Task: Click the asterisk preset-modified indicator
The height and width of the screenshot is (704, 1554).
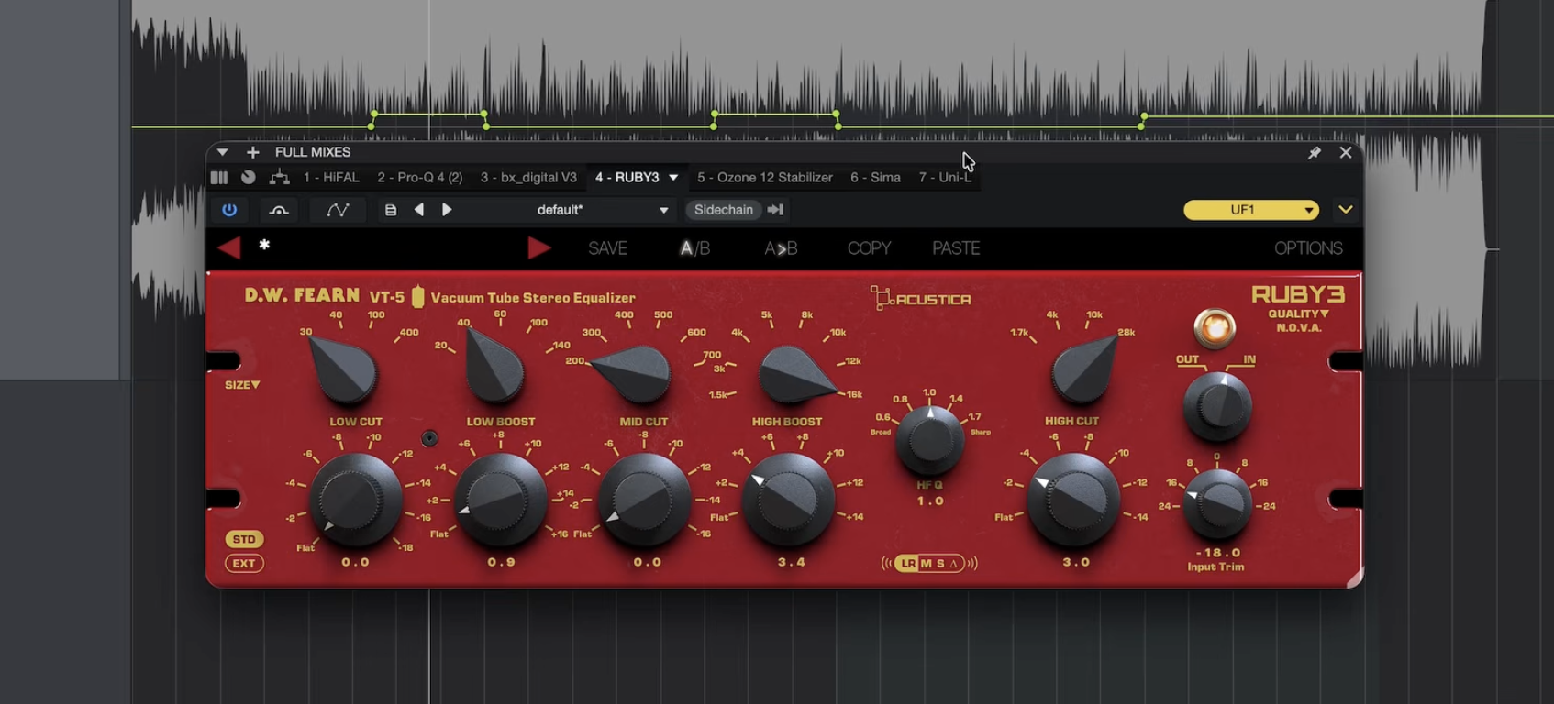Action: pyautogui.click(x=264, y=244)
